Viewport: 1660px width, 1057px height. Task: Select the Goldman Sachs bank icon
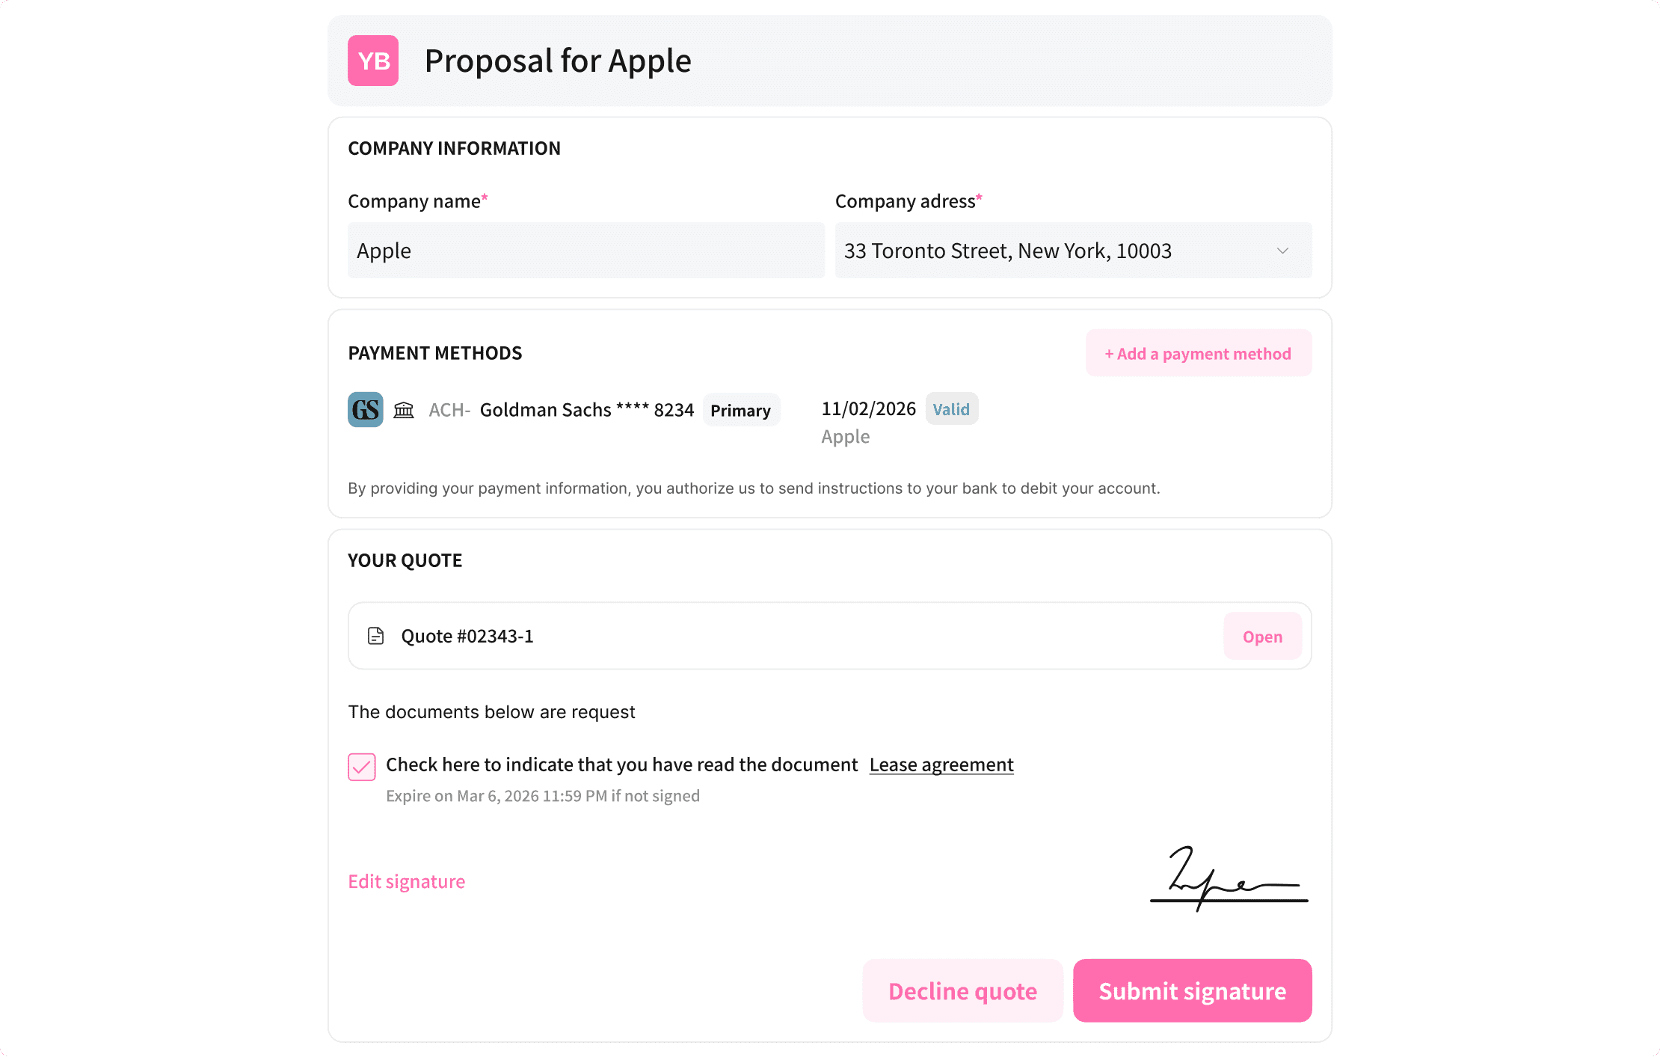pyautogui.click(x=365, y=409)
